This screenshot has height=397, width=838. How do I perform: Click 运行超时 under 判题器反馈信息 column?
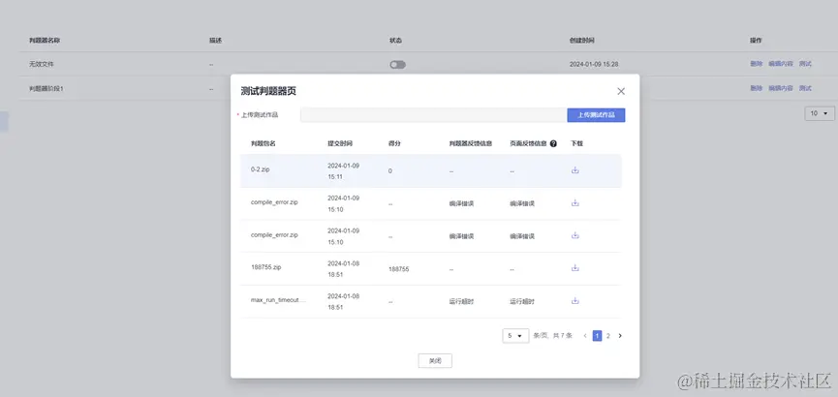[461, 301]
